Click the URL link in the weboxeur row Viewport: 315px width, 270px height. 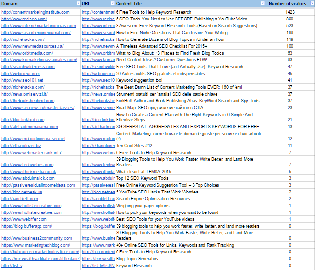98,74
